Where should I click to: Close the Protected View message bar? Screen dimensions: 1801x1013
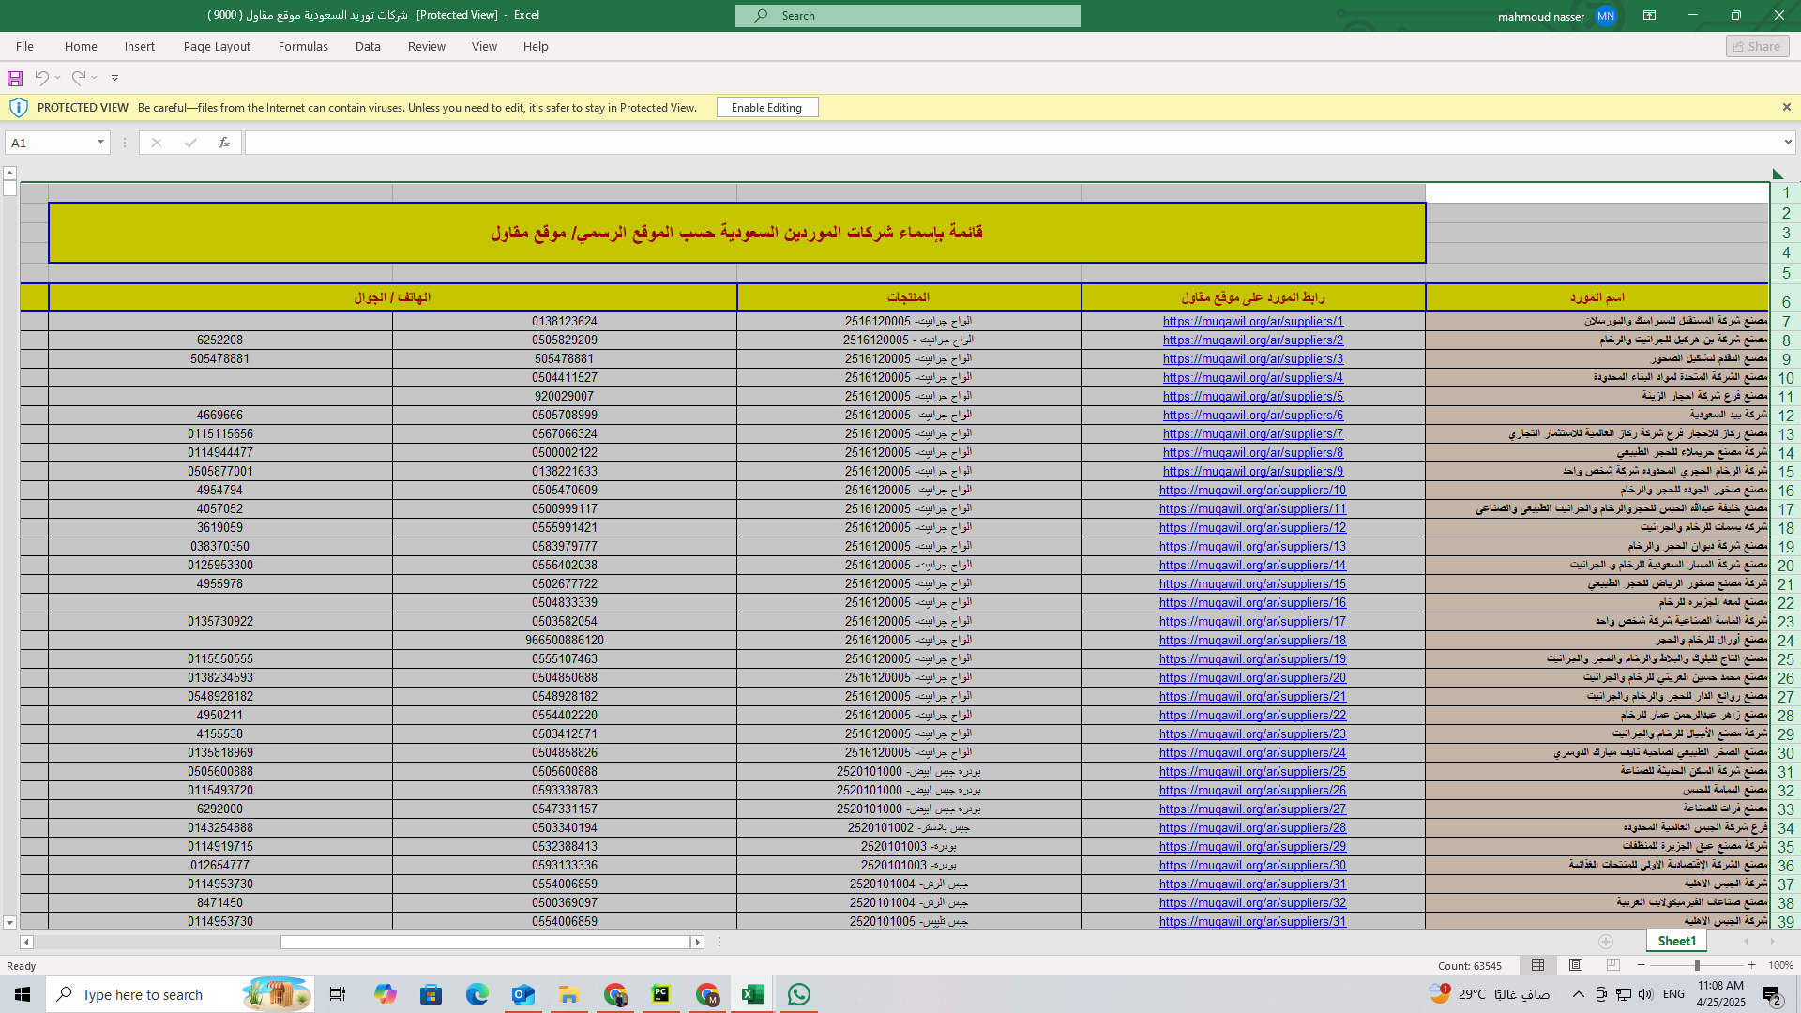click(x=1787, y=108)
